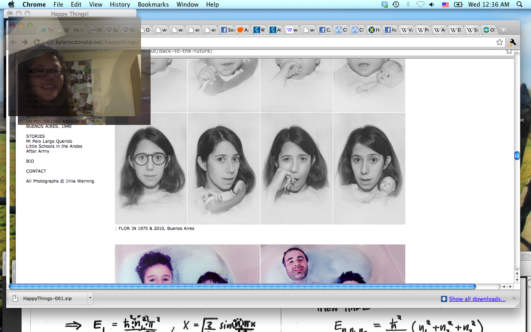Open the Wi-Fi status menu

420,5
